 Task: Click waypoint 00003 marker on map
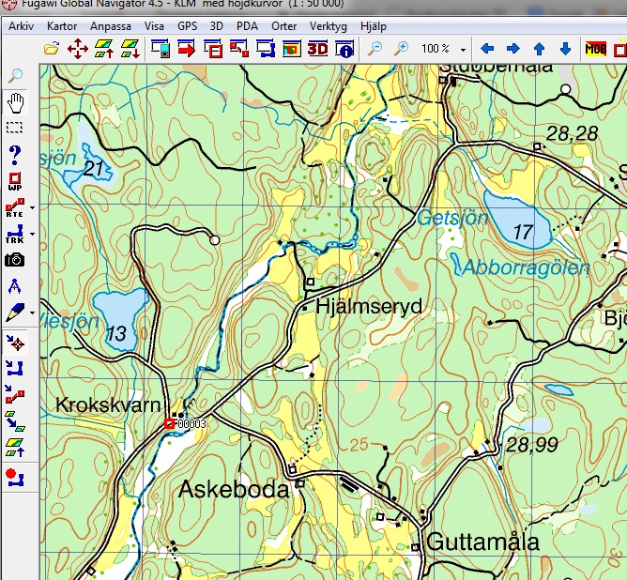tap(170, 423)
